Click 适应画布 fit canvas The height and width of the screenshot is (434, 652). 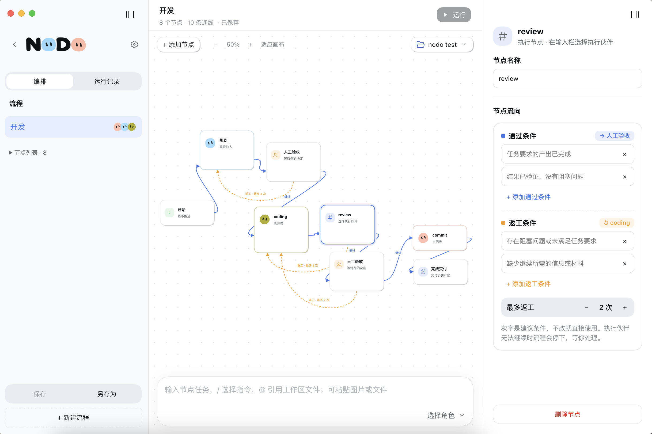272,45
